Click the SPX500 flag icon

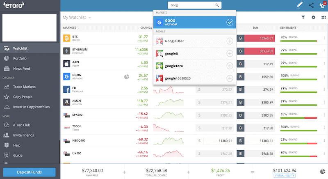pyautogui.click(x=67, y=115)
